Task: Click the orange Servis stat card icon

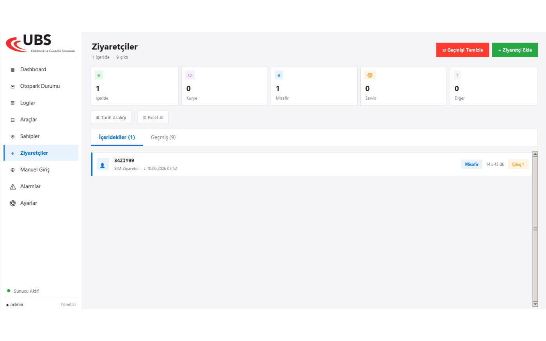Action: [370, 75]
